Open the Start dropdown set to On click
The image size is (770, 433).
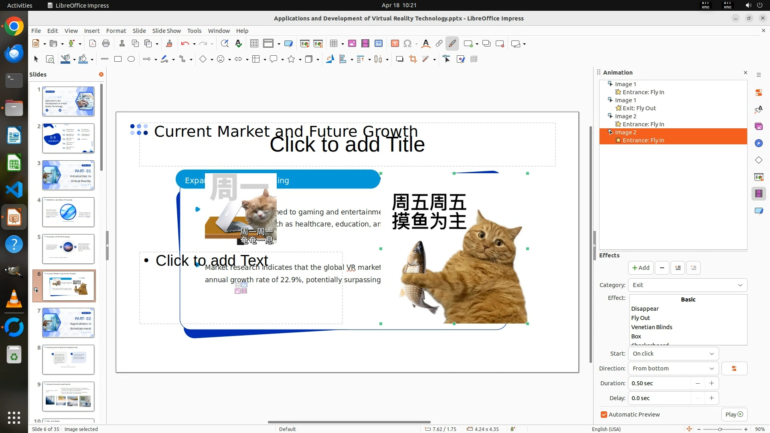(673, 354)
